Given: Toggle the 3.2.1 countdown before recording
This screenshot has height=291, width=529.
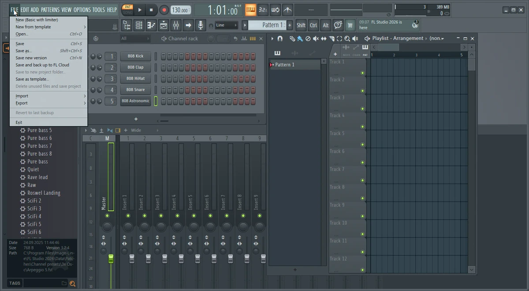Looking at the screenshot, I should [263, 10].
